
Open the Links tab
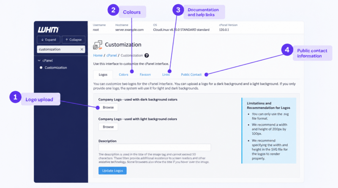click(166, 75)
